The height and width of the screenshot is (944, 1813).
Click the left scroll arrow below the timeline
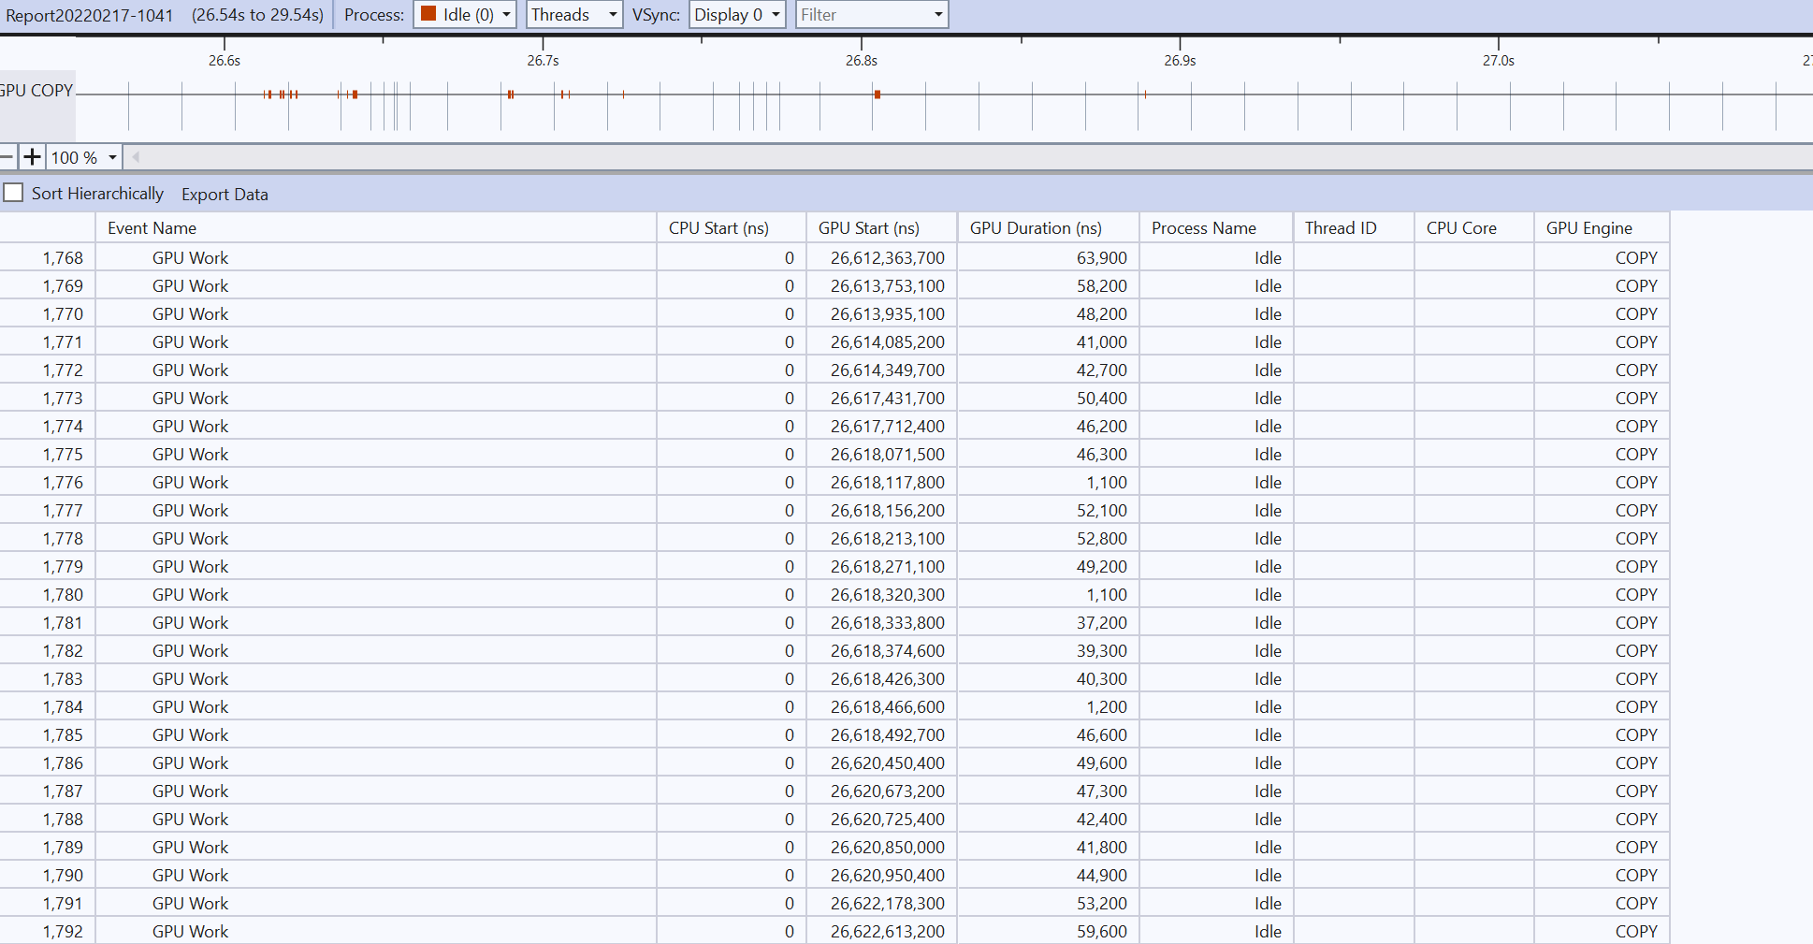point(134,156)
